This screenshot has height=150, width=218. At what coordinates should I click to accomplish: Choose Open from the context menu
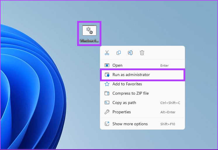coord(117,66)
